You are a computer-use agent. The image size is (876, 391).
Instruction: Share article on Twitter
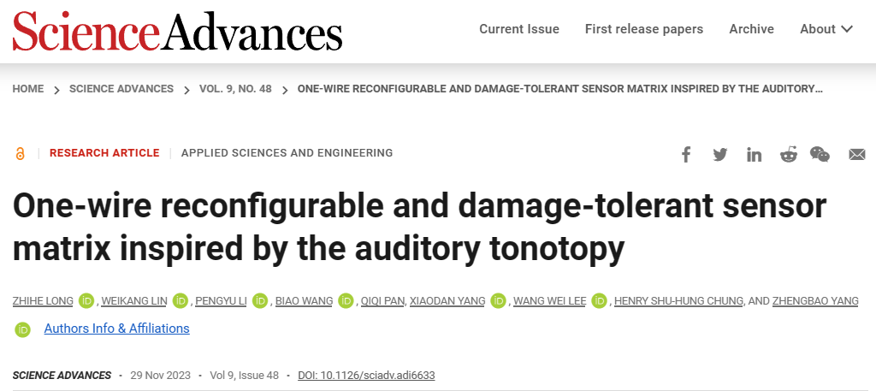[720, 154]
